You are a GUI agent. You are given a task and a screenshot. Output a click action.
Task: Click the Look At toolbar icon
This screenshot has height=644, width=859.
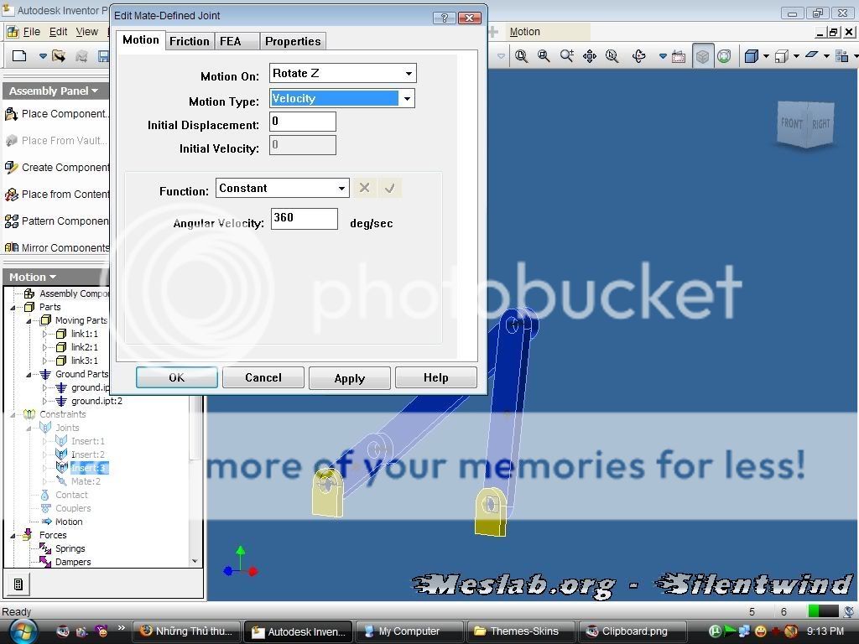(678, 56)
